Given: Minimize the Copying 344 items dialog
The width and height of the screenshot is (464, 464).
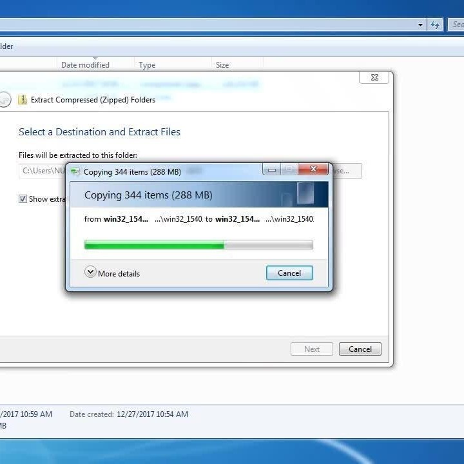Looking at the screenshot, I should tap(272, 169).
